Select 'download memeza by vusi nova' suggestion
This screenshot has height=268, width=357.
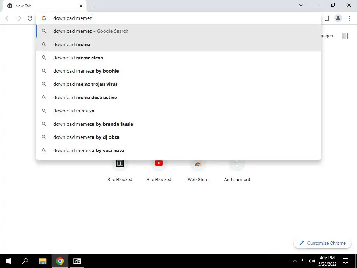pyautogui.click(x=178, y=150)
